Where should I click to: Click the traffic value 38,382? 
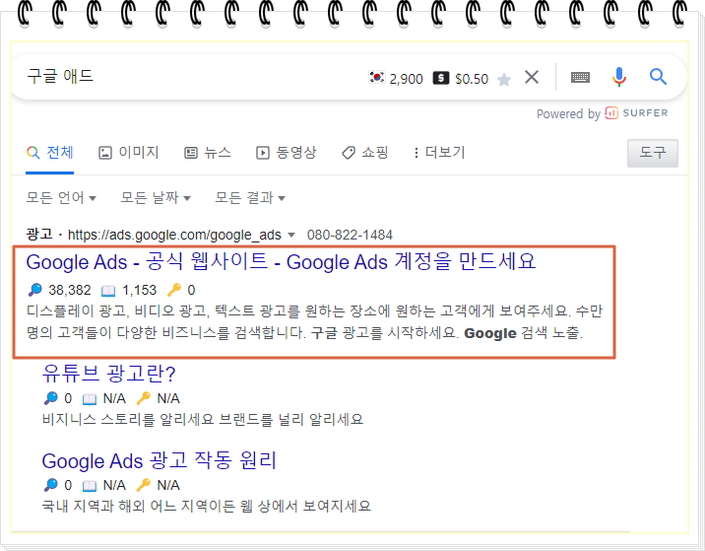pos(70,291)
